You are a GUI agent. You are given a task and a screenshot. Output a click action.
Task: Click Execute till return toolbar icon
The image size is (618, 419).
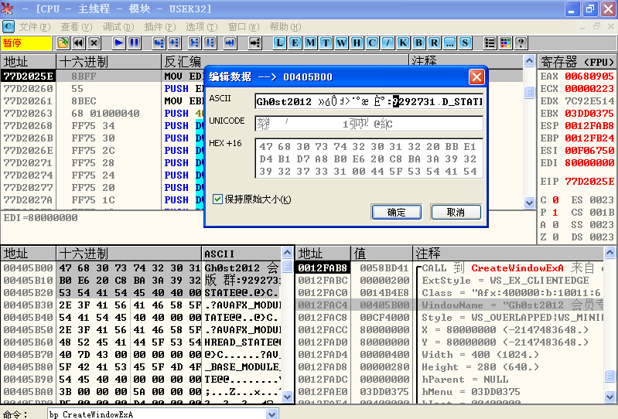230,43
